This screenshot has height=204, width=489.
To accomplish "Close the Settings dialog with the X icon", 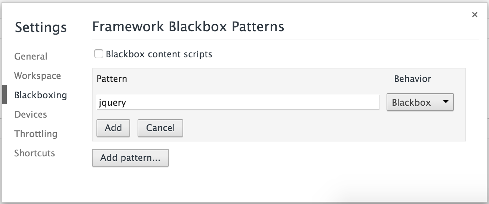I will (x=474, y=15).
